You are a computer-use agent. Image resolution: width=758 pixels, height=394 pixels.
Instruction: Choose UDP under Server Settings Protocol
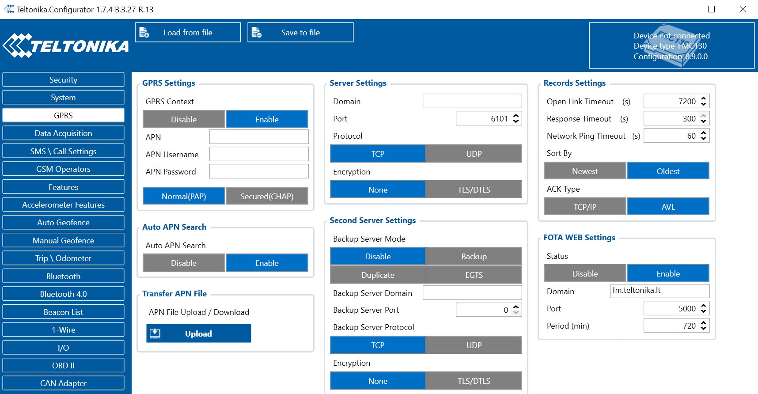point(474,154)
